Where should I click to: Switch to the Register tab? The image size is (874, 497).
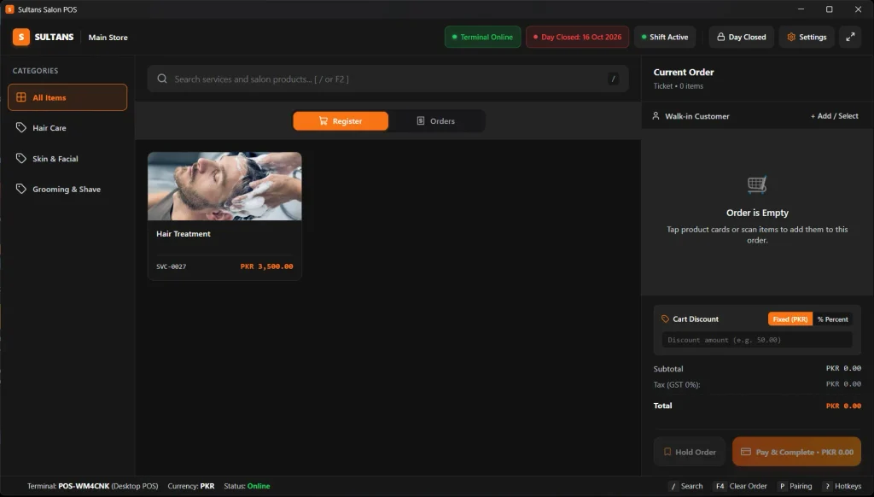coord(341,121)
